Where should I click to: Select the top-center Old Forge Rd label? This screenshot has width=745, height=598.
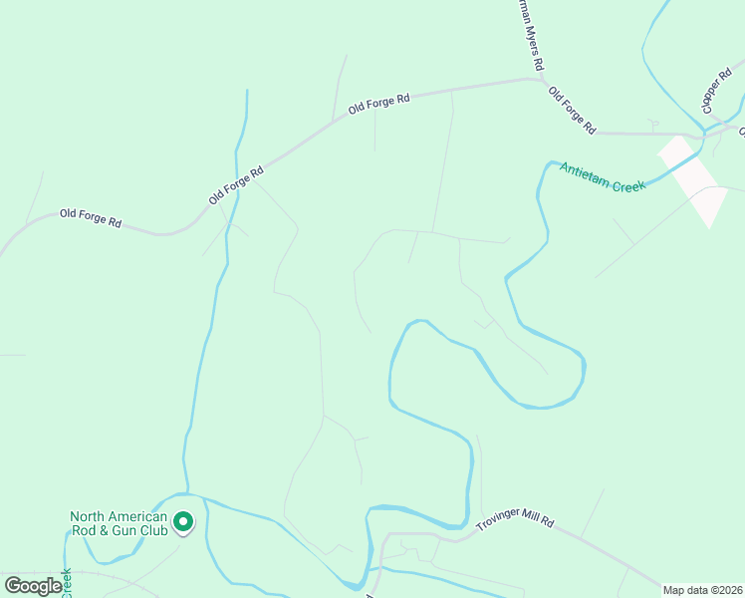pyautogui.click(x=378, y=104)
